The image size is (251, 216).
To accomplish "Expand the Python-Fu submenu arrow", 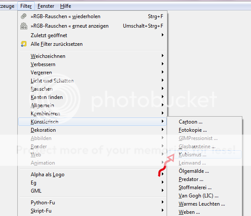I will [x=162, y=202].
